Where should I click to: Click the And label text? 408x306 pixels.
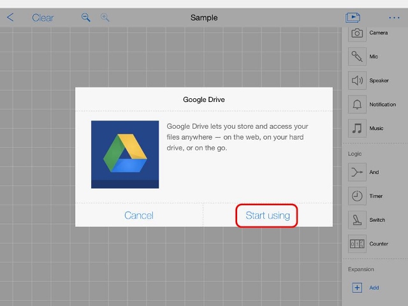coord(374,172)
